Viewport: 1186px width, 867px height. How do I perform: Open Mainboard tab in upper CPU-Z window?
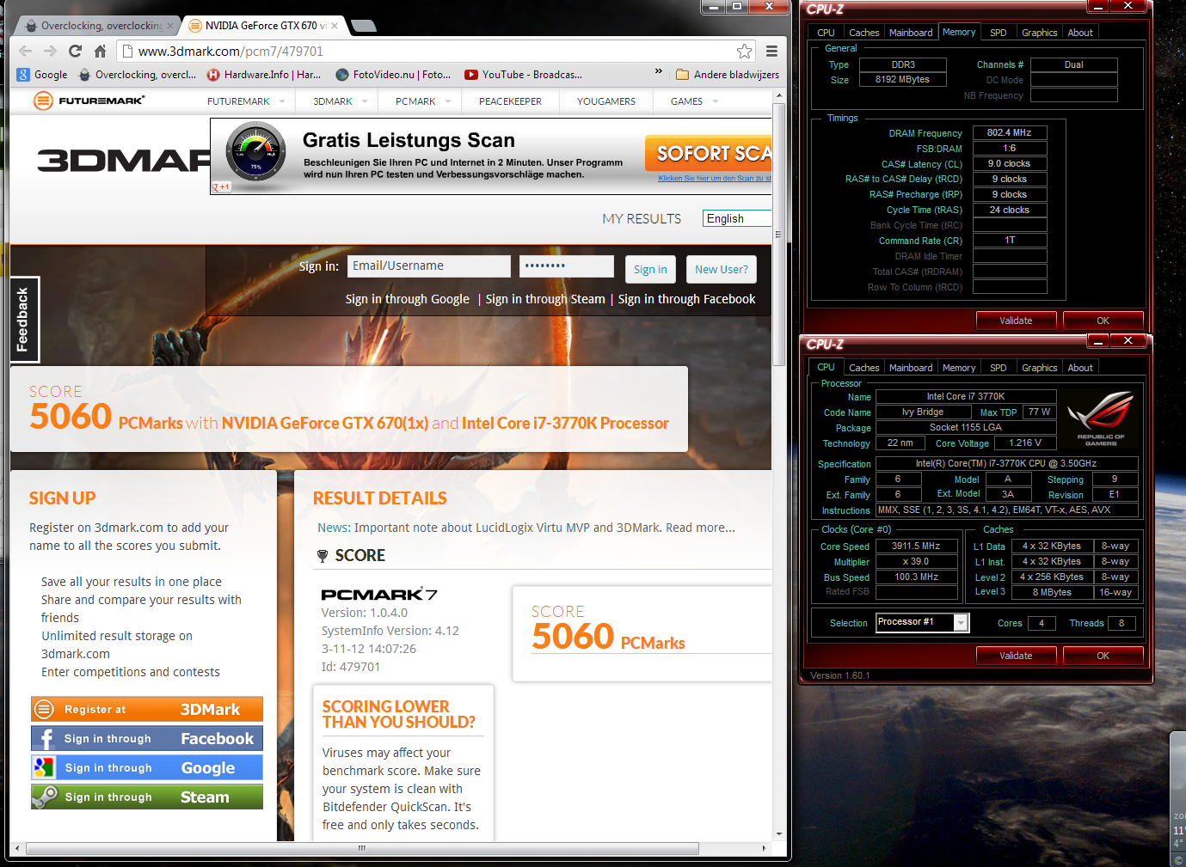click(911, 33)
